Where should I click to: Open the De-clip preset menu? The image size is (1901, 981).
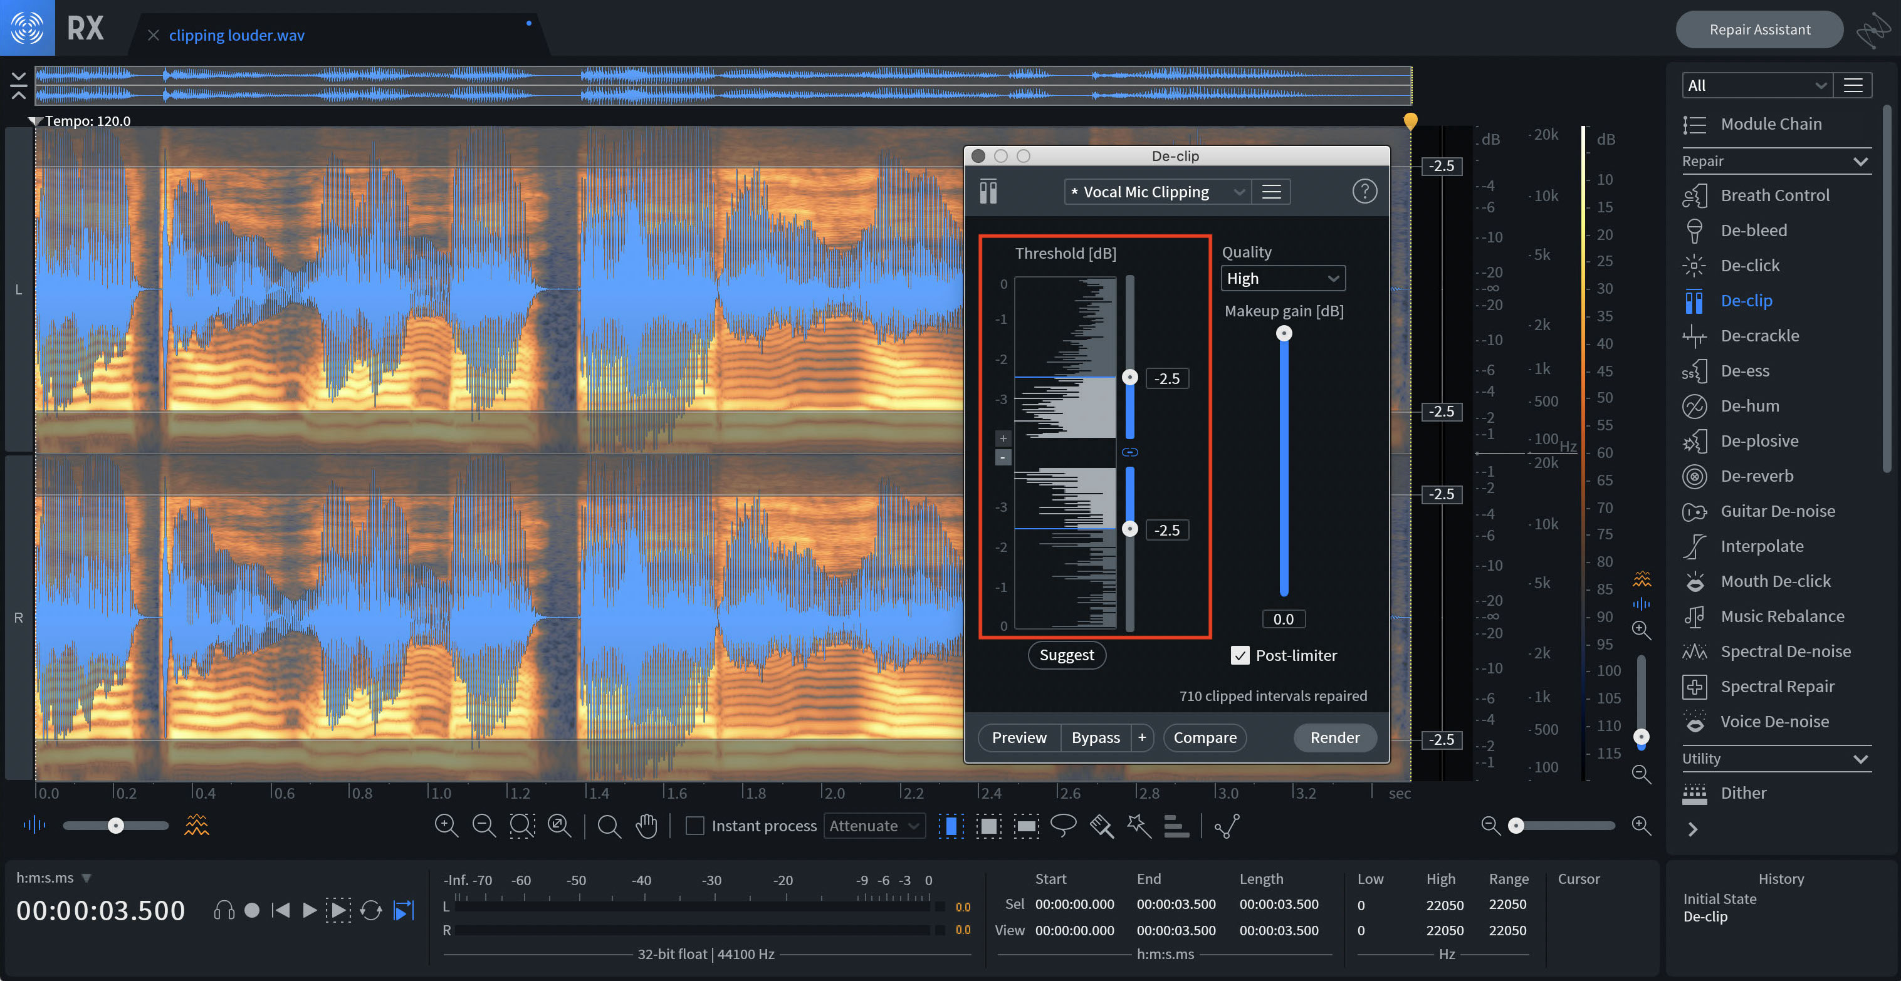1270,192
